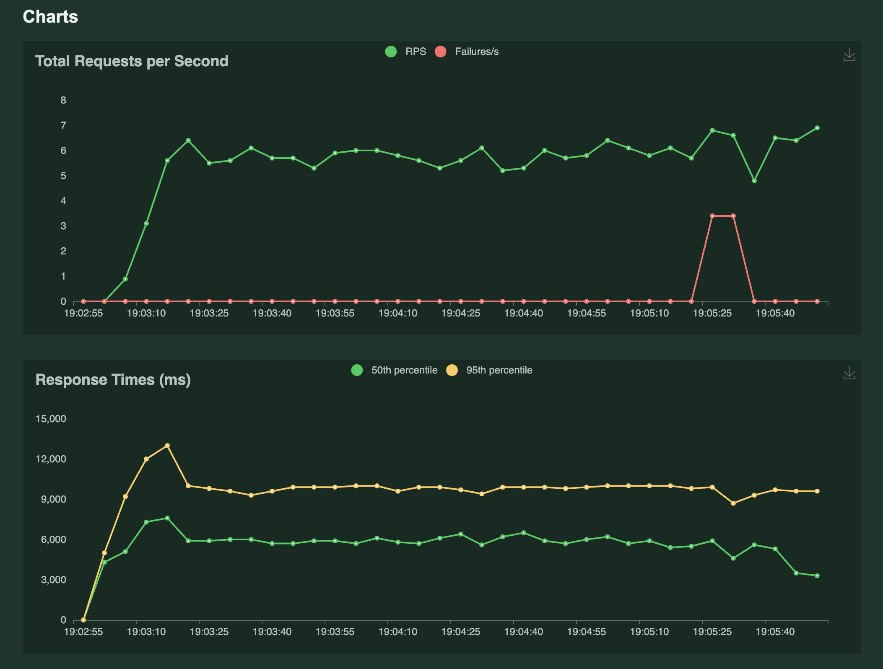
Task: Click the 19:05:40 label on Response Times axis
Action: click(775, 632)
